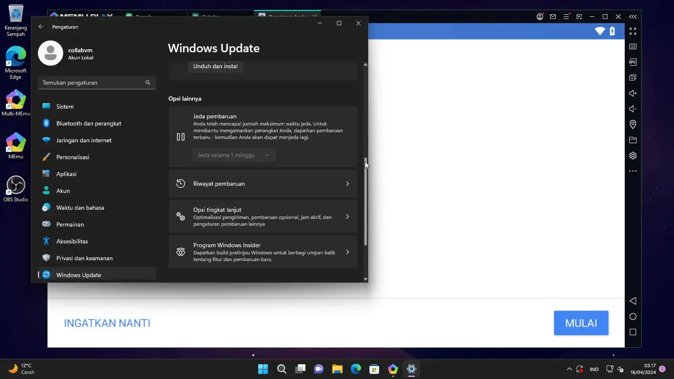Viewport: 674px width, 379px height.
Task: Toggle MEmu fullscreen mode
Action: click(x=633, y=31)
